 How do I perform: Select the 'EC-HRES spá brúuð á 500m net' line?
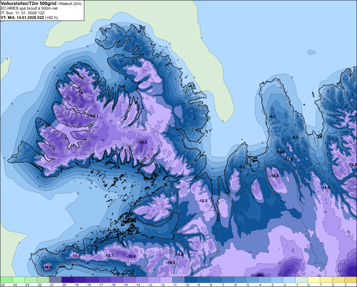(x=29, y=8)
